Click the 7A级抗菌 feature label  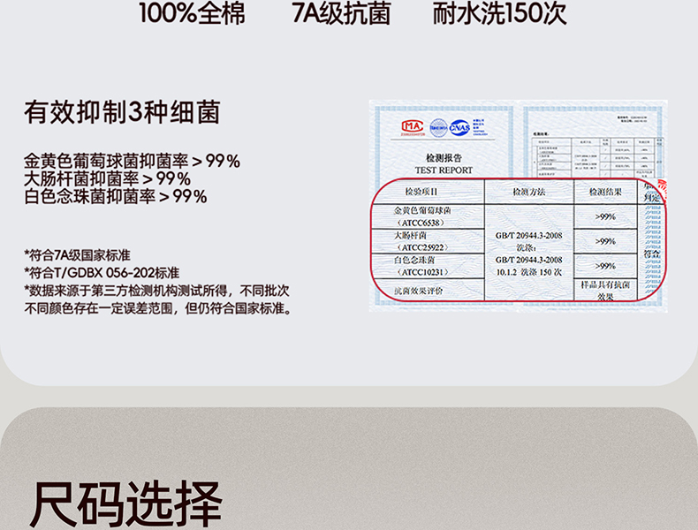click(x=340, y=14)
